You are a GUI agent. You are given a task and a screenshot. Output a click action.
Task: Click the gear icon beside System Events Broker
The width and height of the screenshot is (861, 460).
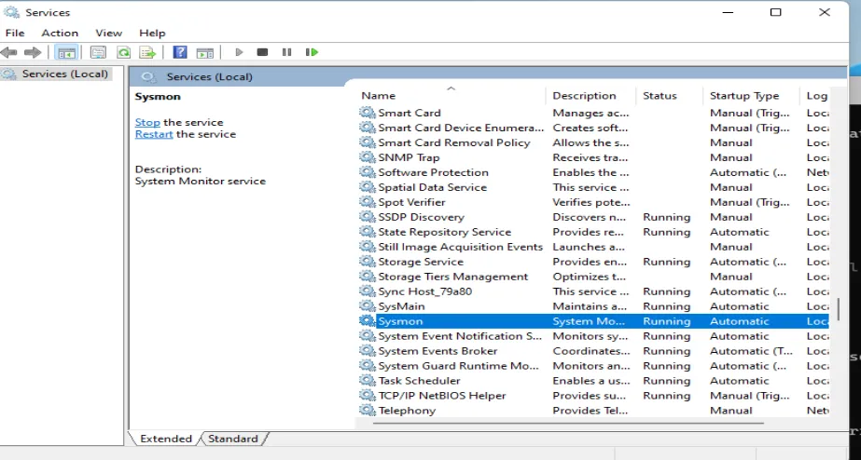click(x=367, y=351)
